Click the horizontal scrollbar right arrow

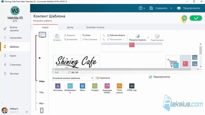pos(198,69)
